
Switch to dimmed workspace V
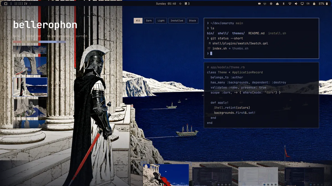[30, 4]
